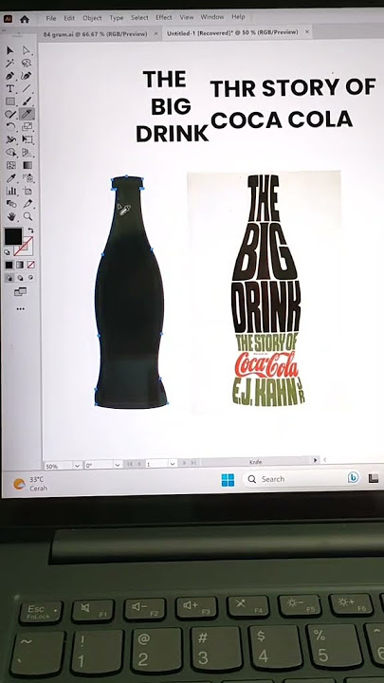This screenshot has width=384, height=683.
Task: Select the Paintbrush tool
Action: click(x=27, y=102)
